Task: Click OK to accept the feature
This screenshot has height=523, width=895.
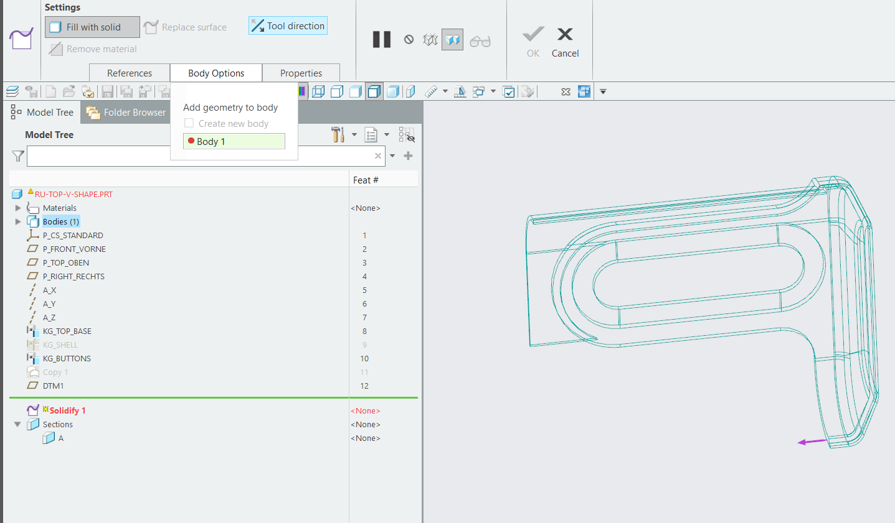Action: tap(533, 41)
